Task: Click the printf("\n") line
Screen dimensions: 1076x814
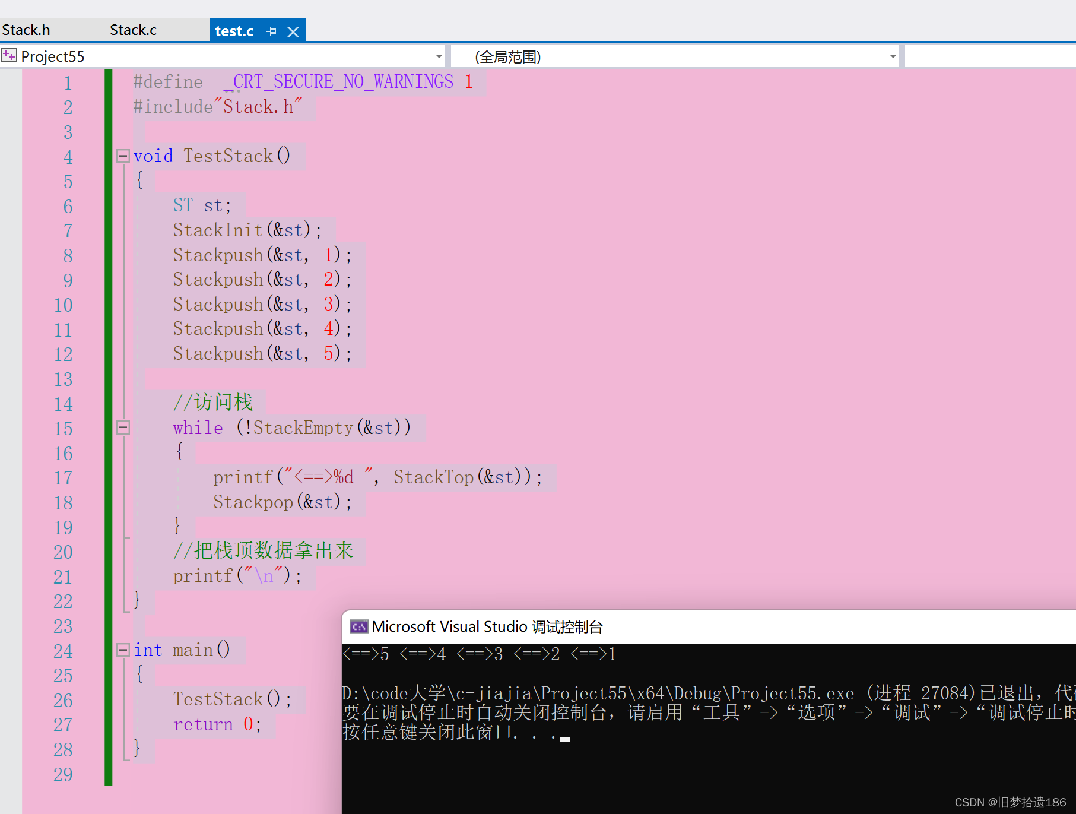Action: pyautogui.click(x=237, y=575)
